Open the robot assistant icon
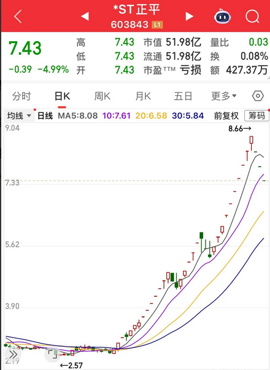This screenshot has height=370, width=270. pyautogui.click(x=222, y=17)
